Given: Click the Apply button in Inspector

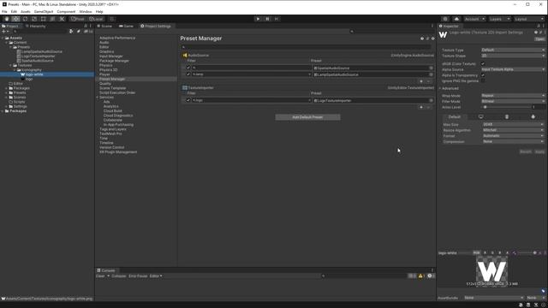Looking at the screenshot, I should [x=539, y=152].
